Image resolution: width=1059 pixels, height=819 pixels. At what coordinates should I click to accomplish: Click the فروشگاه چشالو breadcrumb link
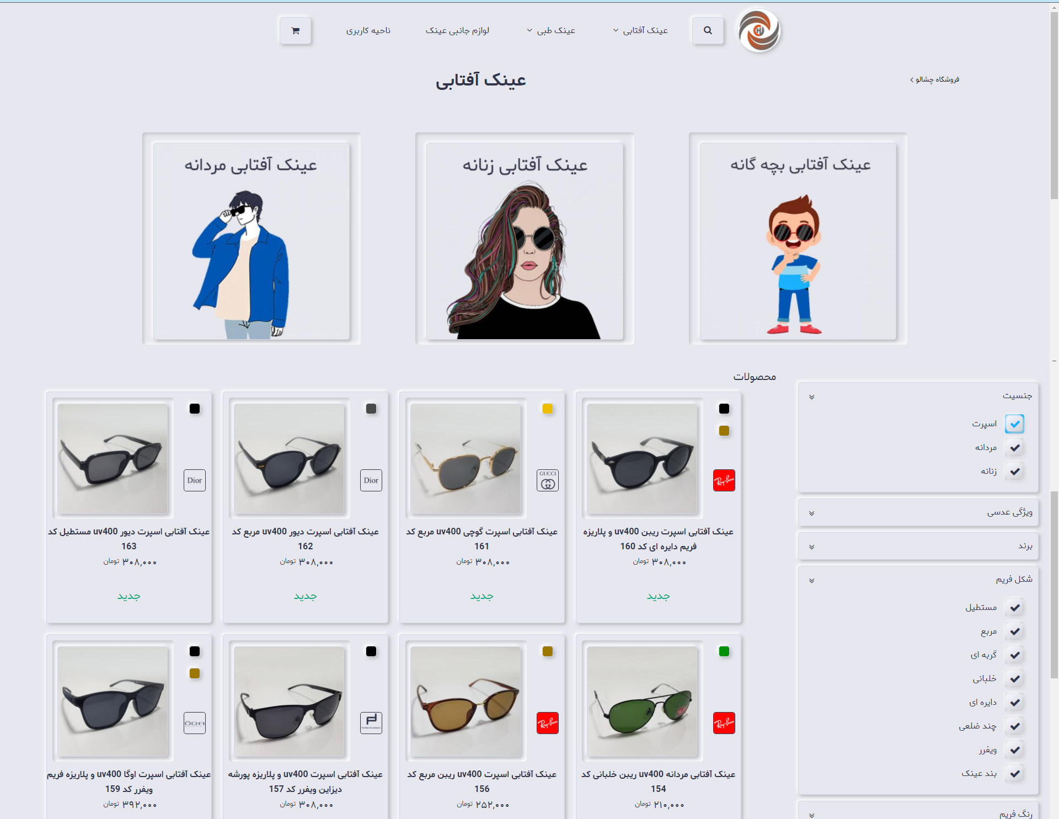tap(937, 79)
